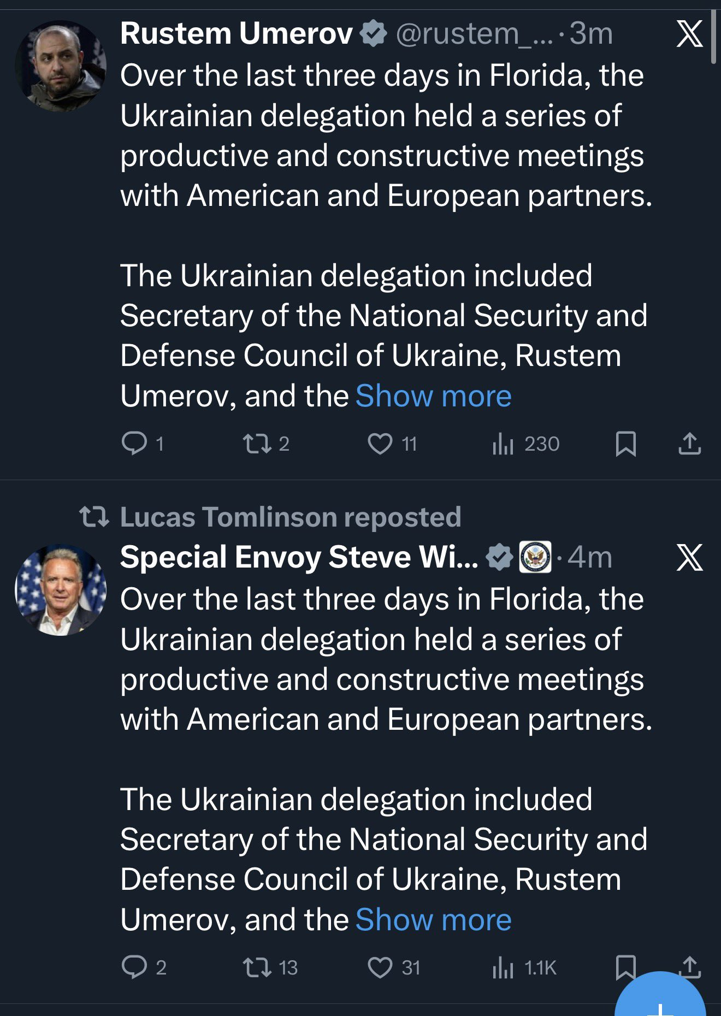
Task: Like Special Envoy Witkoff's post
Action: (380, 967)
